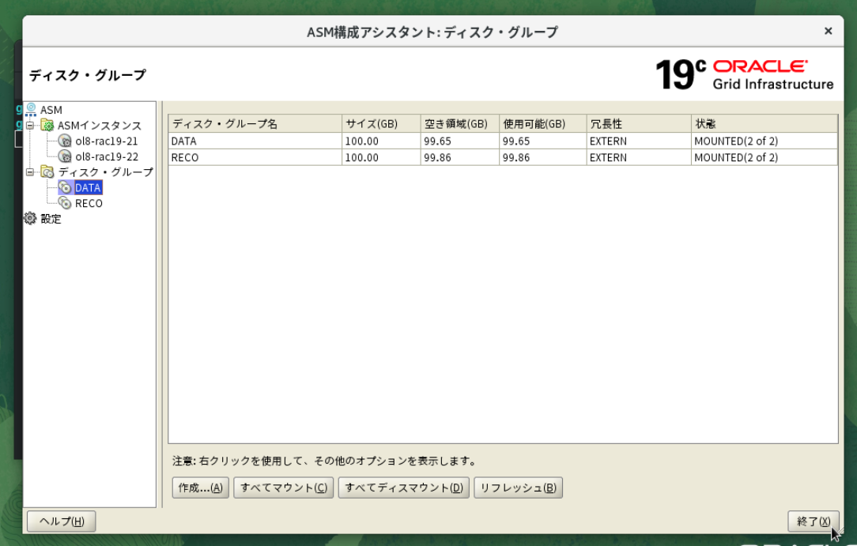Click the ol8-rac19-22 instance icon
This screenshot has width=857, height=546.
tap(65, 156)
